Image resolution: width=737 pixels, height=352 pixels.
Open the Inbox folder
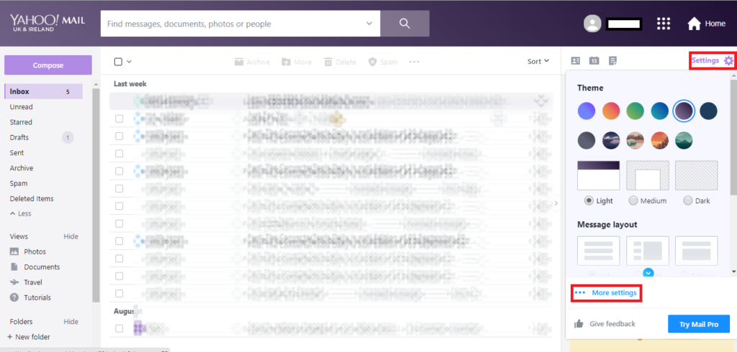click(19, 91)
